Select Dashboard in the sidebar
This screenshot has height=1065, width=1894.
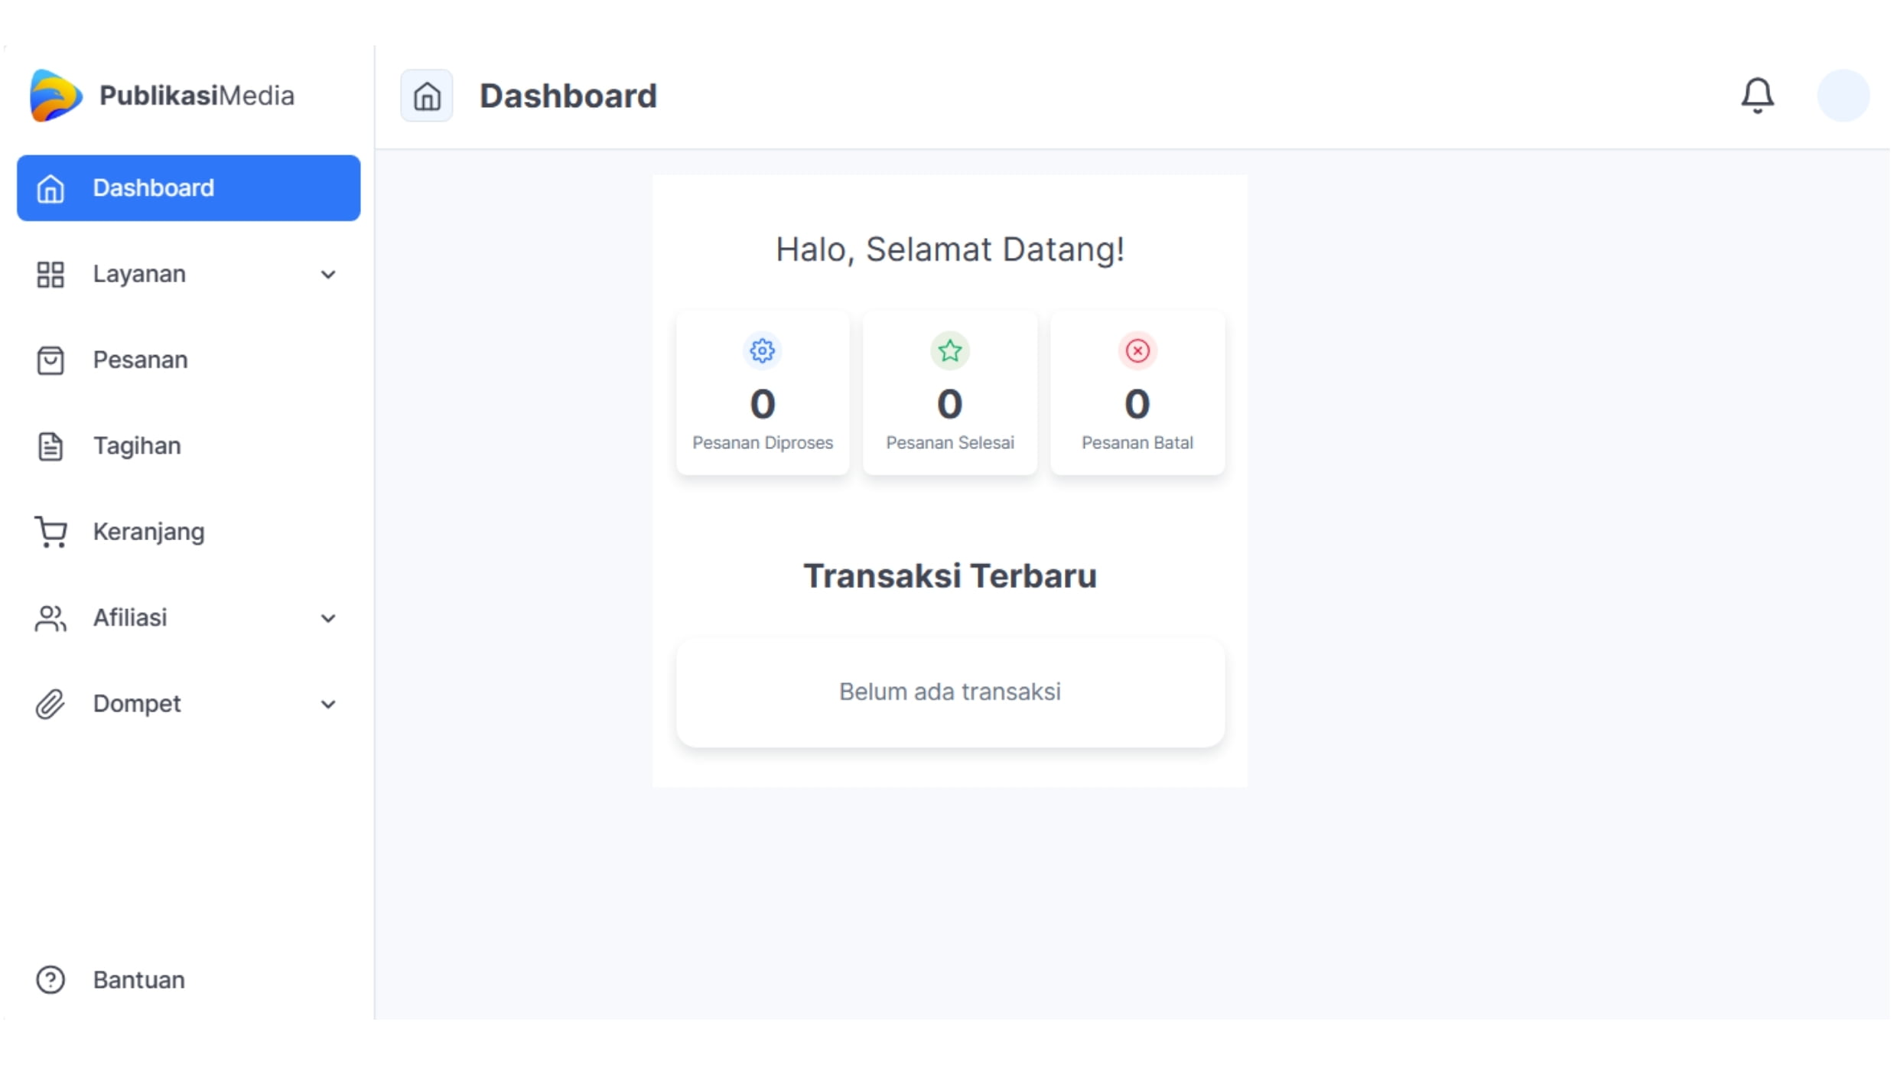(188, 188)
